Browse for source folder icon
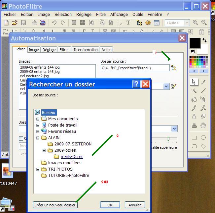Viewport: 215px width, 213px height. tap(174, 68)
